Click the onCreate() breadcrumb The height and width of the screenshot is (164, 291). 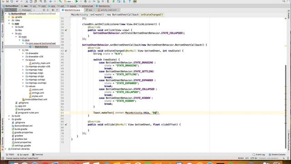click(x=97, y=15)
